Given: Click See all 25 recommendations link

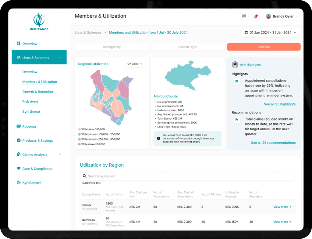Looking at the screenshot, I should coord(273,143).
